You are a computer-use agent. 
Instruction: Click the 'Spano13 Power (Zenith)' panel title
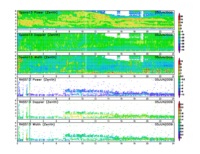coord(38,12)
